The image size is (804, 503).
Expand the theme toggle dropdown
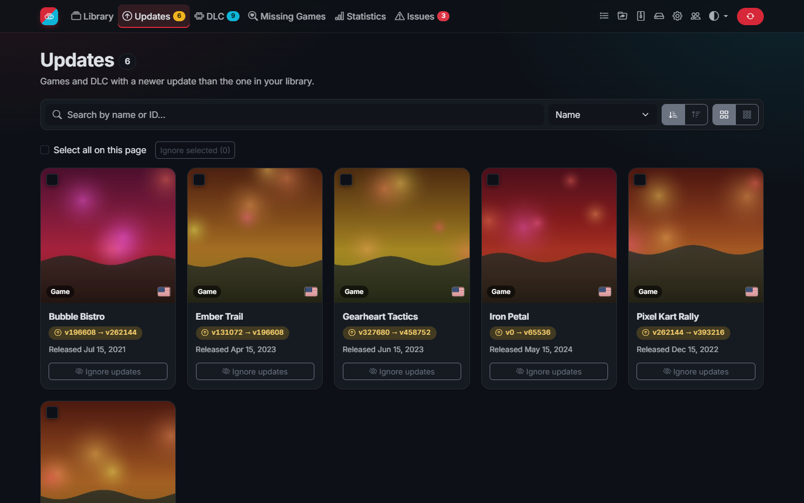pos(718,16)
